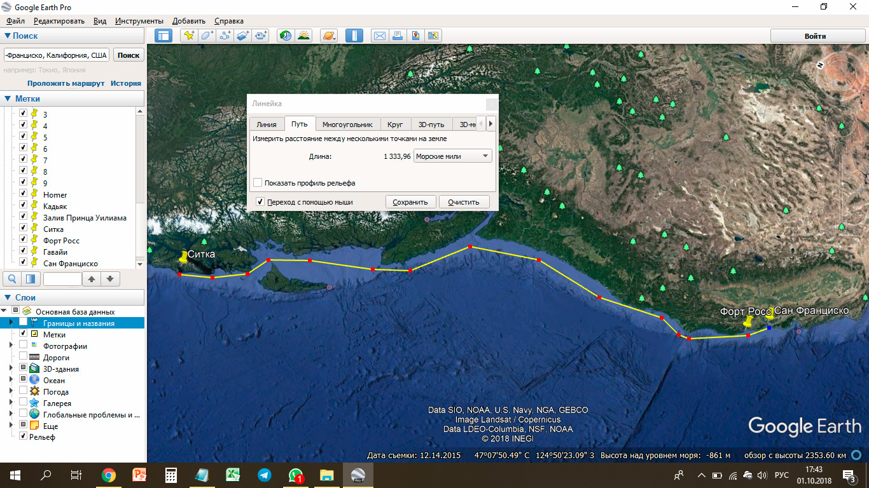The height and width of the screenshot is (488, 869).
Task: Click the Сохранить button in ruler dialog
Action: point(410,202)
